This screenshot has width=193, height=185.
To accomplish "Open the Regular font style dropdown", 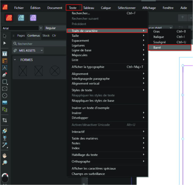I will [55, 28].
